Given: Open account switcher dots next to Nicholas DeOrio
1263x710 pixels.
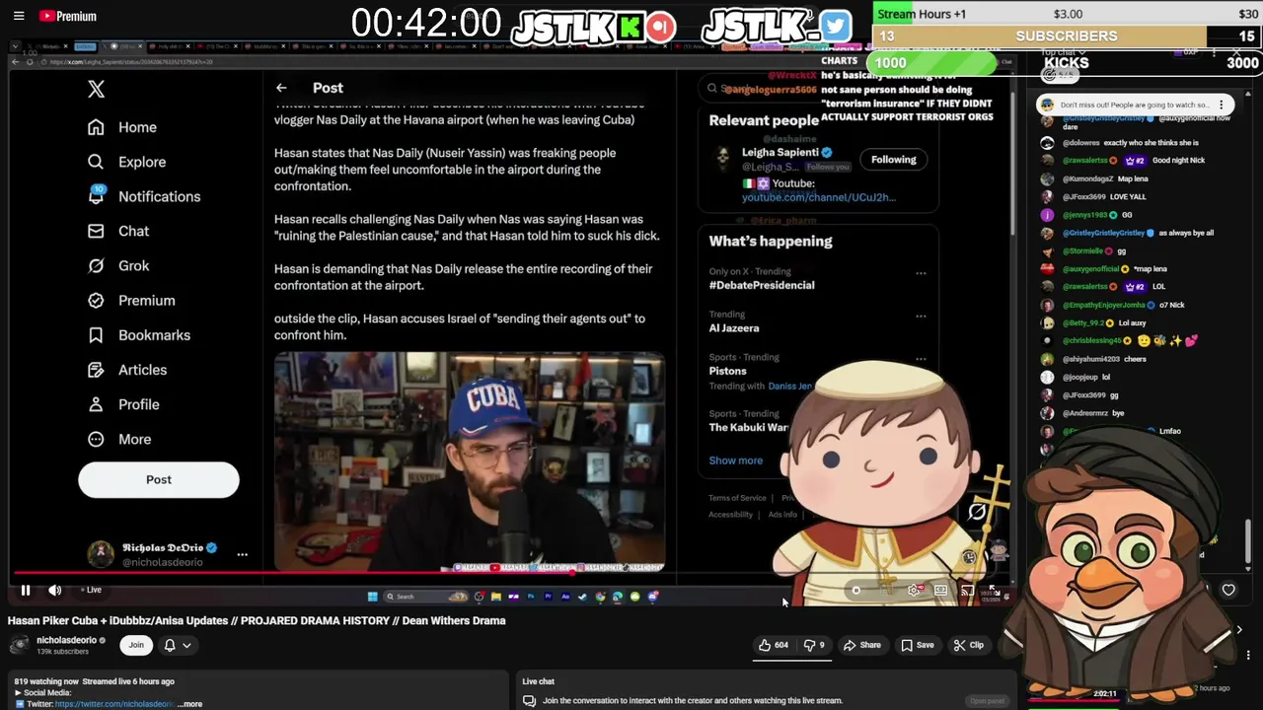Looking at the screenshot, I should 242,554.
